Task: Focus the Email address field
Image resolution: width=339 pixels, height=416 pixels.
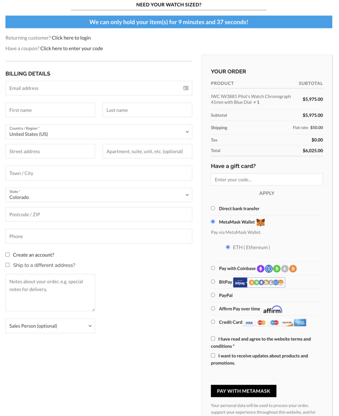Action: 99,88
